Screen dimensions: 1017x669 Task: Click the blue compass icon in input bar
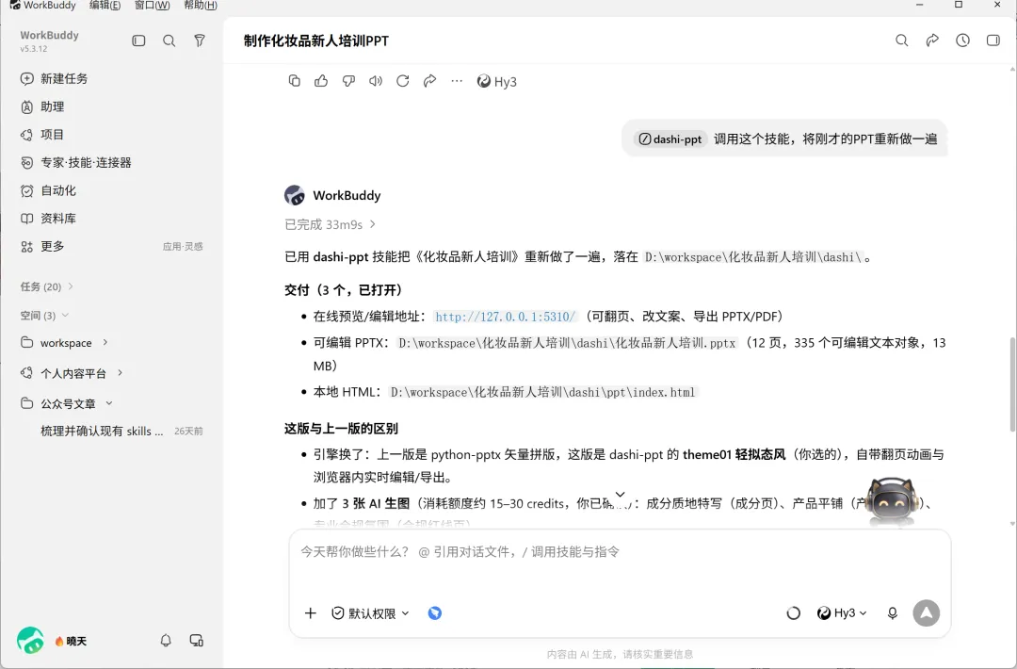[x=434, y=613]
